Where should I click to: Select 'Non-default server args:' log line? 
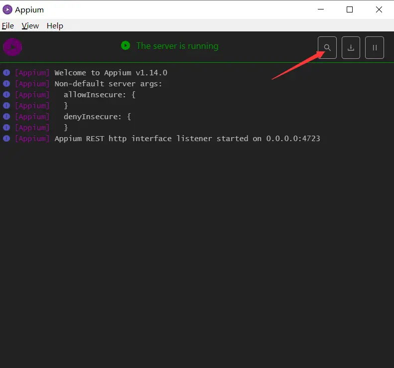click(x=108, y=84)
